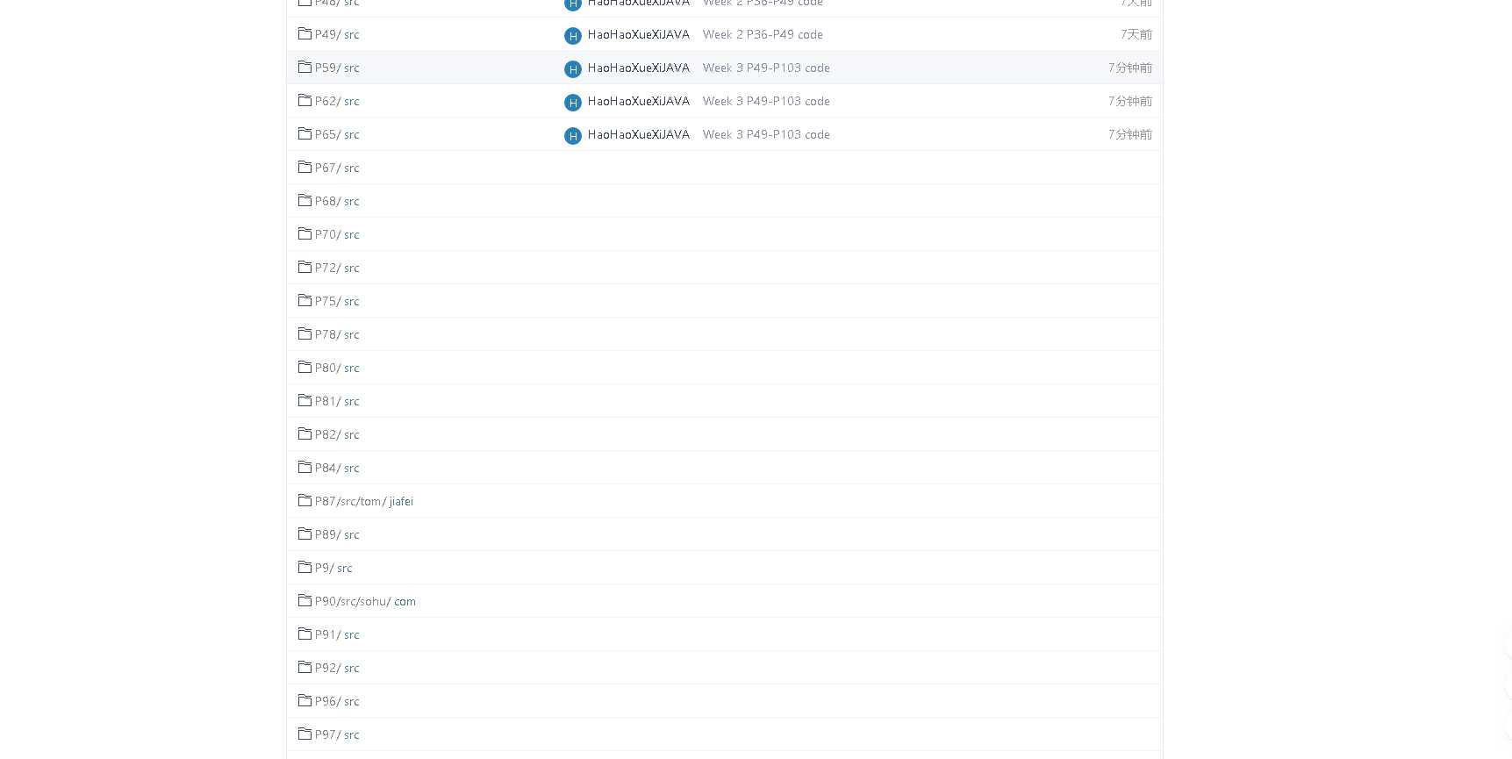Click the folder icon beside P49/src
This screenshot has width=1512, height=759.
[x=305, y=33]
